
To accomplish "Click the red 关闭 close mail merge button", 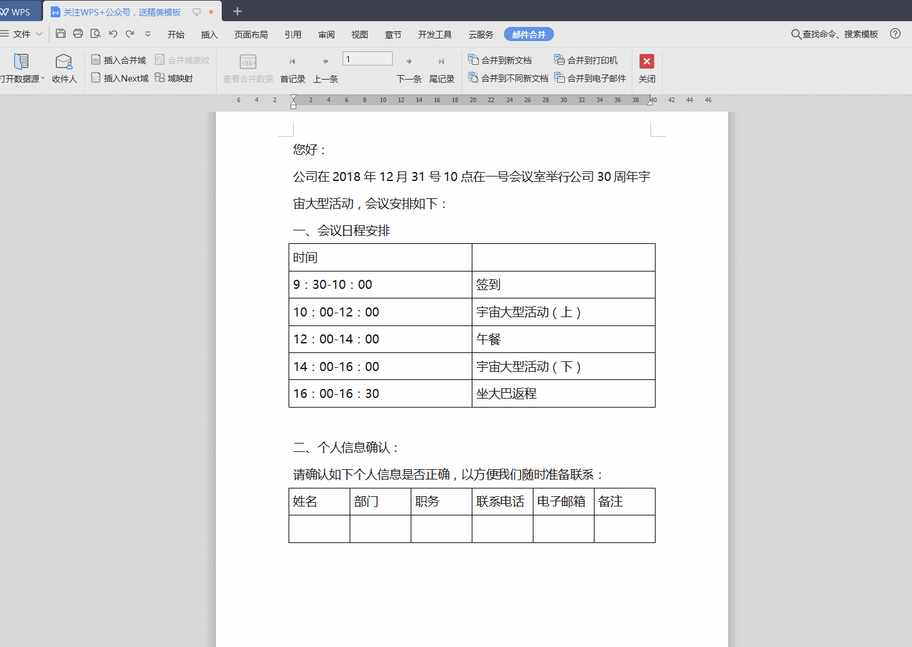I will coord(647,69).
